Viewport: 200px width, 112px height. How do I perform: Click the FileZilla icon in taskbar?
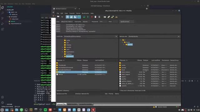pyautogui.click(x=93, y=110)
